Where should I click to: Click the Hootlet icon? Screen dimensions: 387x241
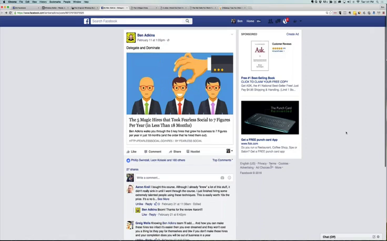click(188, 151)
